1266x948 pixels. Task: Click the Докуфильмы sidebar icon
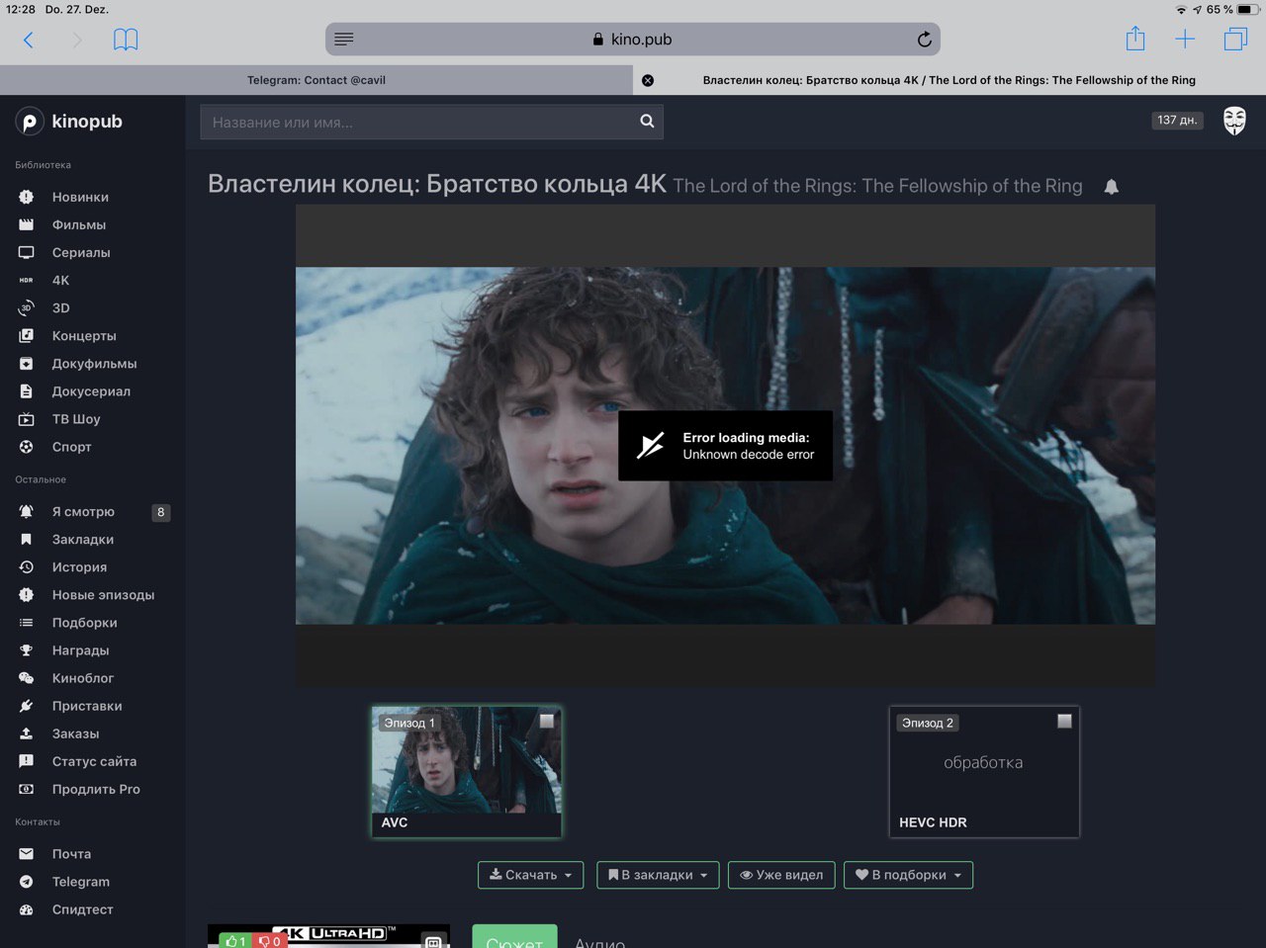click(x=27, y=364)
